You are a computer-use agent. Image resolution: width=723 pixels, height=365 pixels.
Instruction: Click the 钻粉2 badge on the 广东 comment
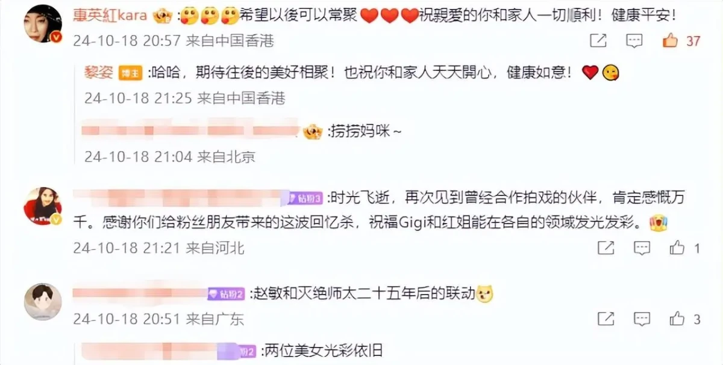pos(226,294)
